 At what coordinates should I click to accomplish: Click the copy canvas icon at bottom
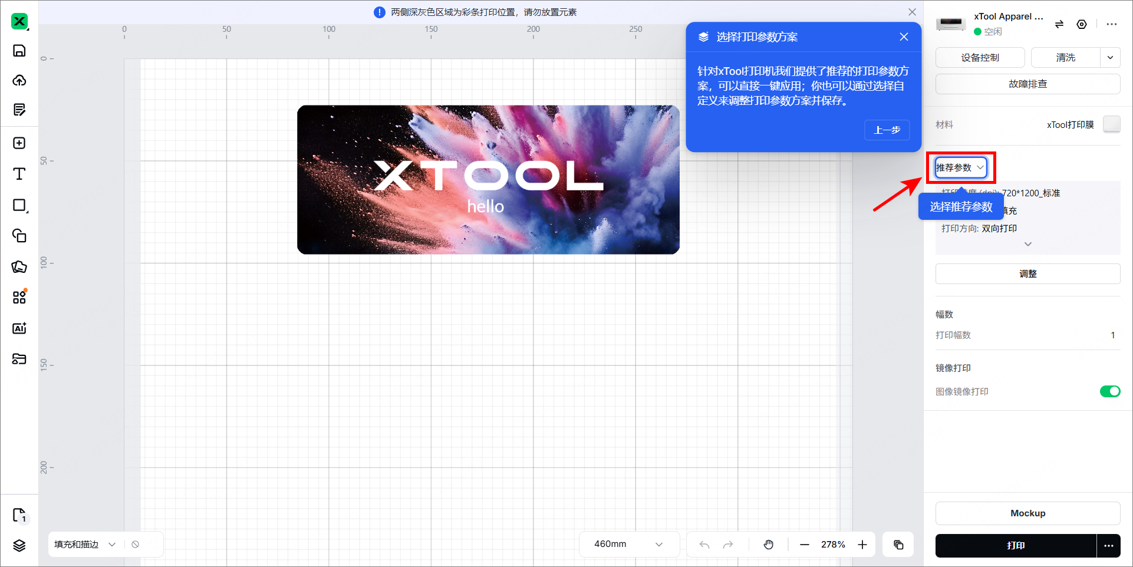898,545
